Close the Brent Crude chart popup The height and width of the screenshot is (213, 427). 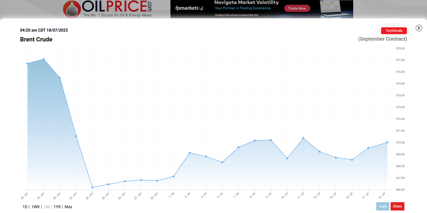pos(419,28)
